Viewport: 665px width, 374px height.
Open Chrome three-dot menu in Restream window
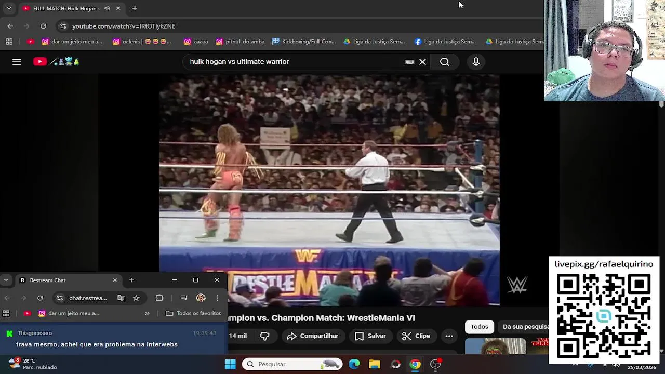[217, 298]
